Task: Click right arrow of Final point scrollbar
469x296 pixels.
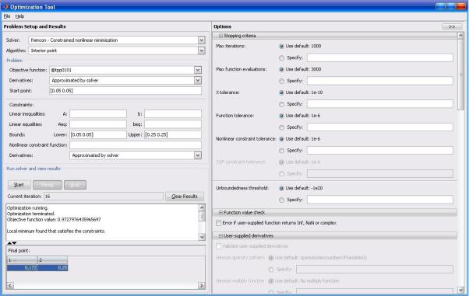Action: (202, 286)
